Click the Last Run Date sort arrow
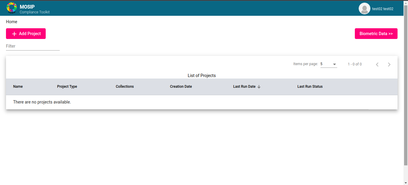The width and height of the screenshot is (408, 185). (259, 87)
